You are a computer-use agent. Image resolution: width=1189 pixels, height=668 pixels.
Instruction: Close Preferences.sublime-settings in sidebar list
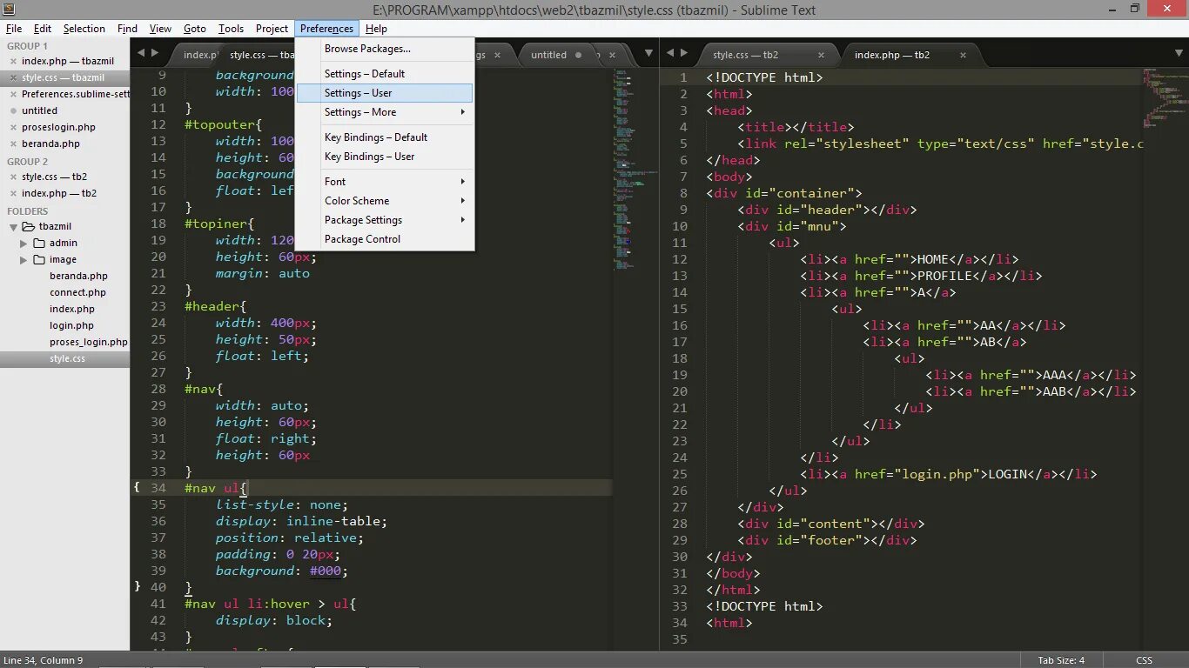pyautogui.click(x=13, y=95)
